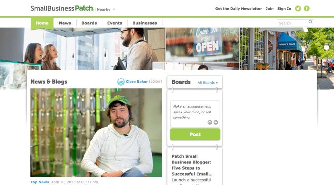The height and width of the screenshot is (185, 334).
Task: Go to the News tab
Action: (x=65, y=23)
